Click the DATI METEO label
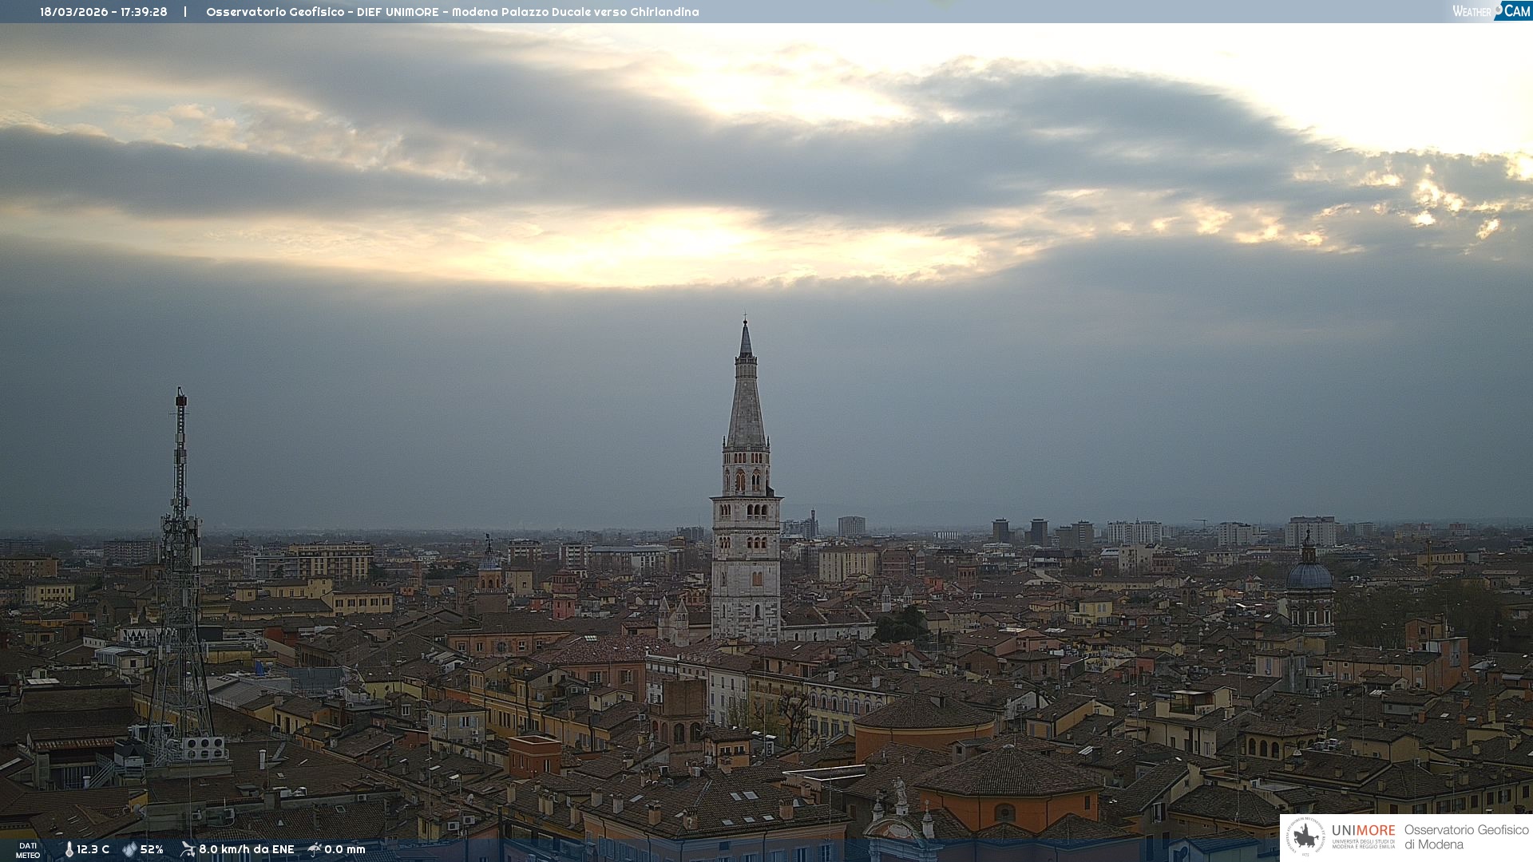Viewport: 1533px width, 862px height. coord(28,850)
